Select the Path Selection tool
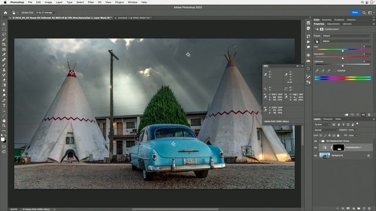The image size is (376, 211). coord(4,111)
